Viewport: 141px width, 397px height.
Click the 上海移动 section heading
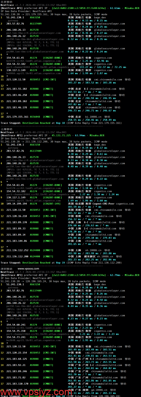click(x=6, y=129)
